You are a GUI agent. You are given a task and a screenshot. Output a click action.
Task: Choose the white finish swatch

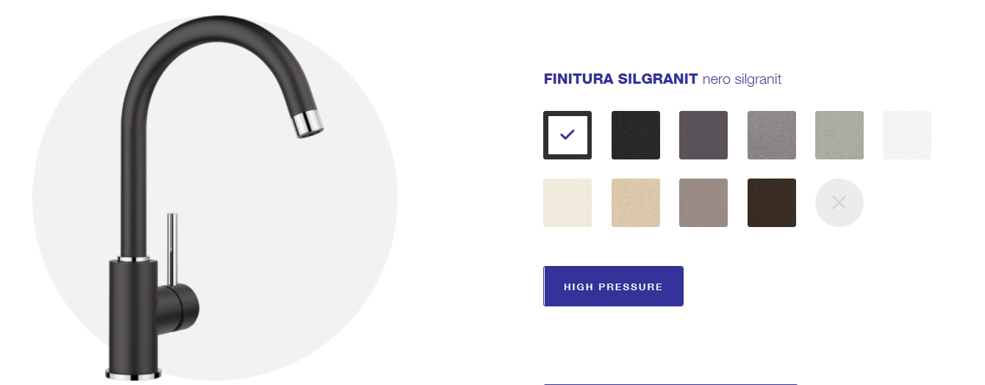tap(907, 135)
